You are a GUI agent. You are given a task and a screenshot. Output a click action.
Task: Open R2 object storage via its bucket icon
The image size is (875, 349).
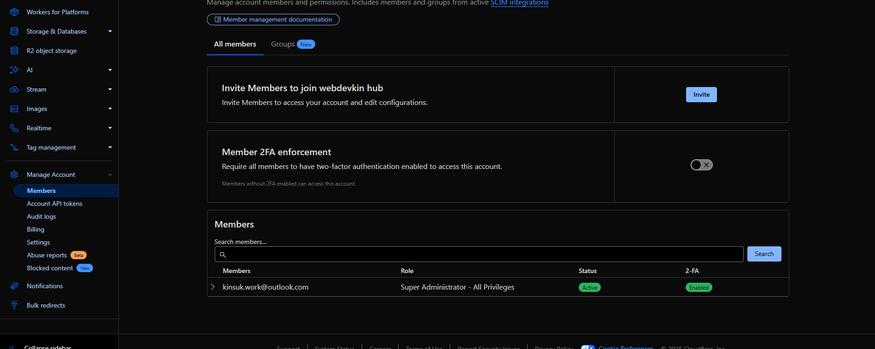click(14, 51)
